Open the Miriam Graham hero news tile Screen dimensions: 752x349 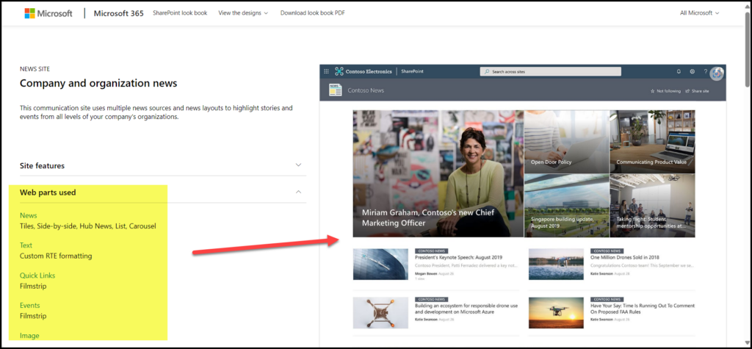438,174
